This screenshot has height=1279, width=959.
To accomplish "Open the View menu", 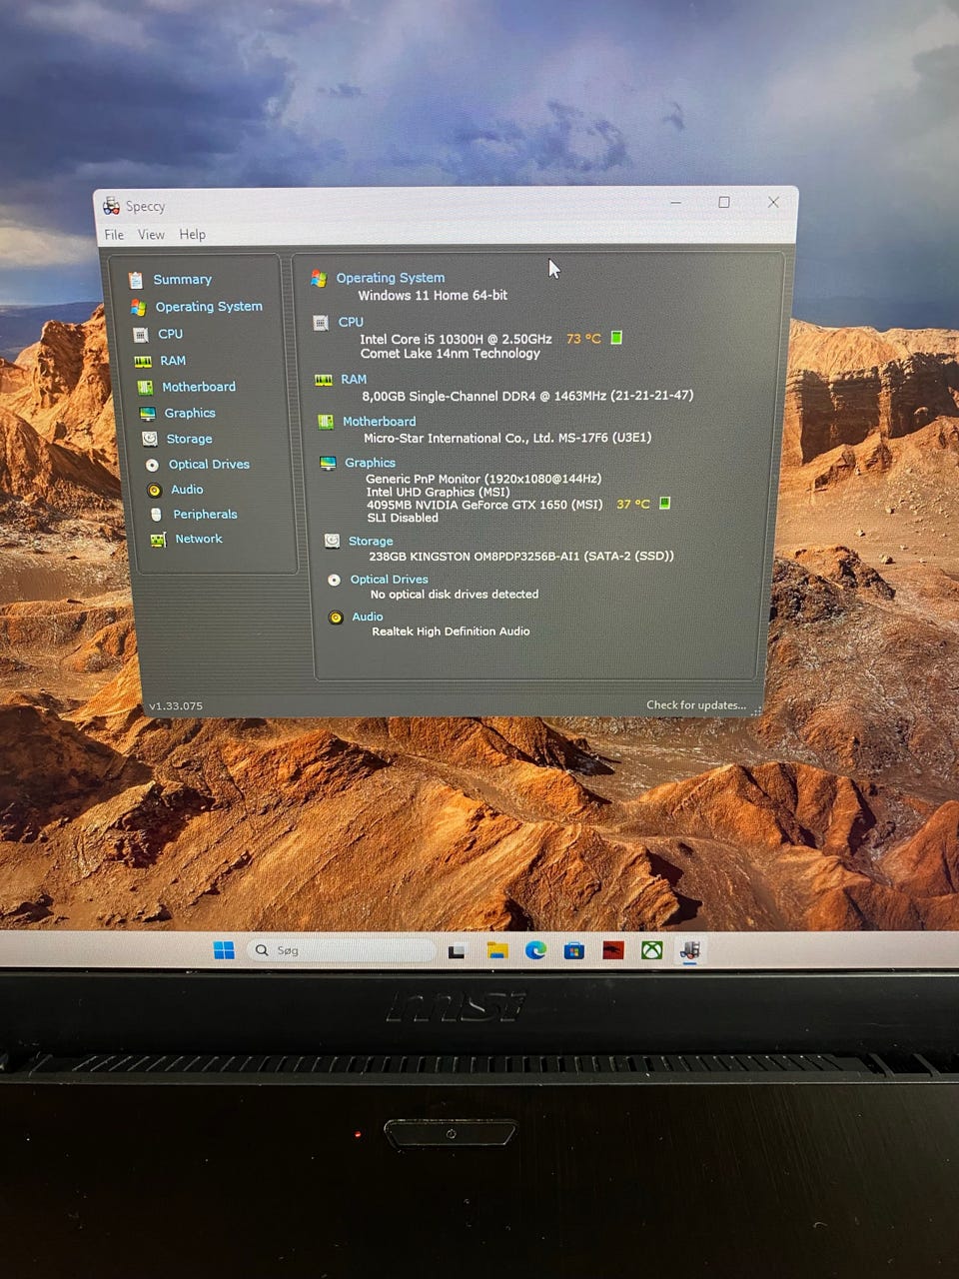I will tap(151, 235).
